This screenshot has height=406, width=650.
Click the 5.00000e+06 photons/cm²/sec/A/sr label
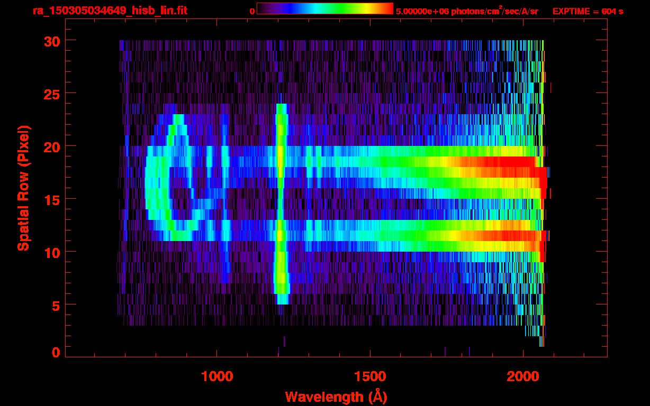[x=467, y=11]
